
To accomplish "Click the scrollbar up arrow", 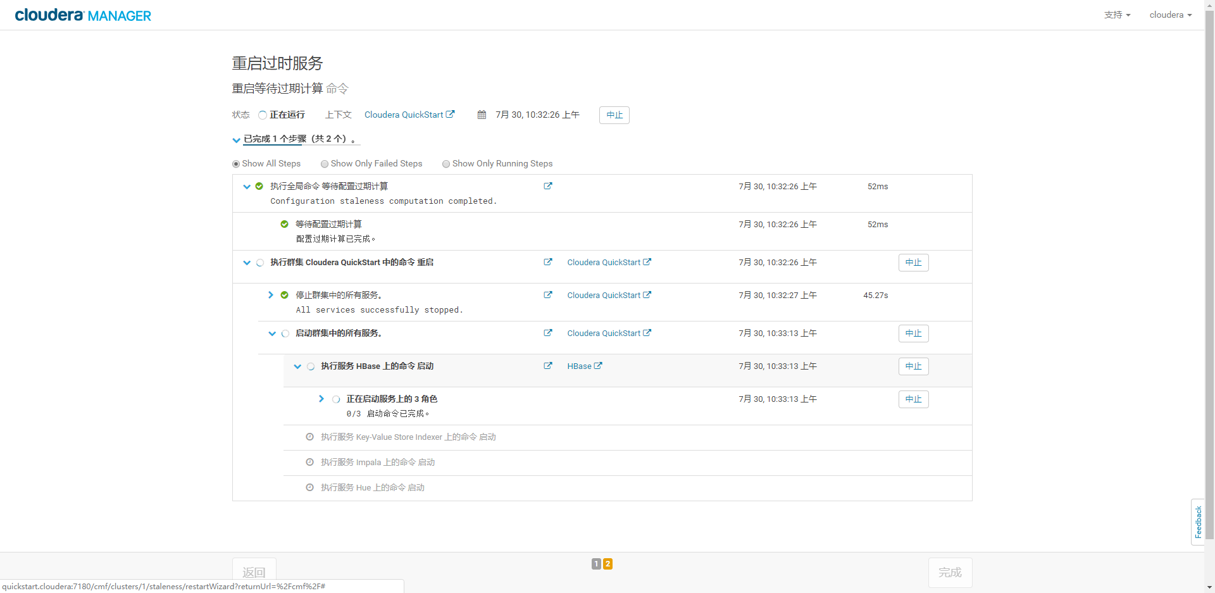I will (x=1209, y=5).
